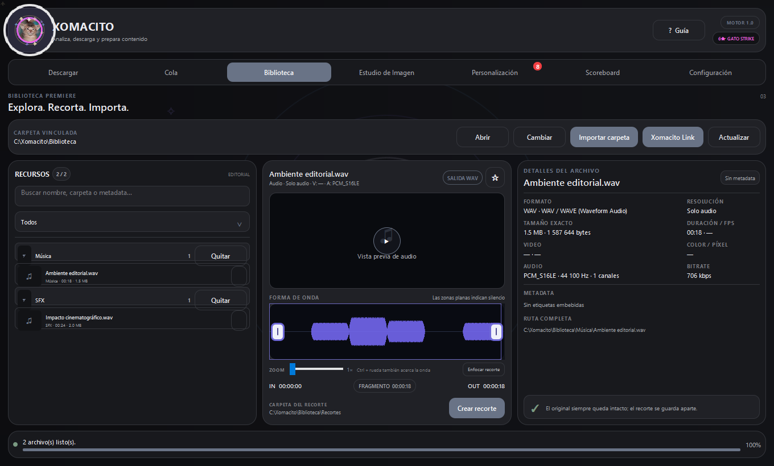
Task: Open the Cola tab
Action: click(171, 73)
